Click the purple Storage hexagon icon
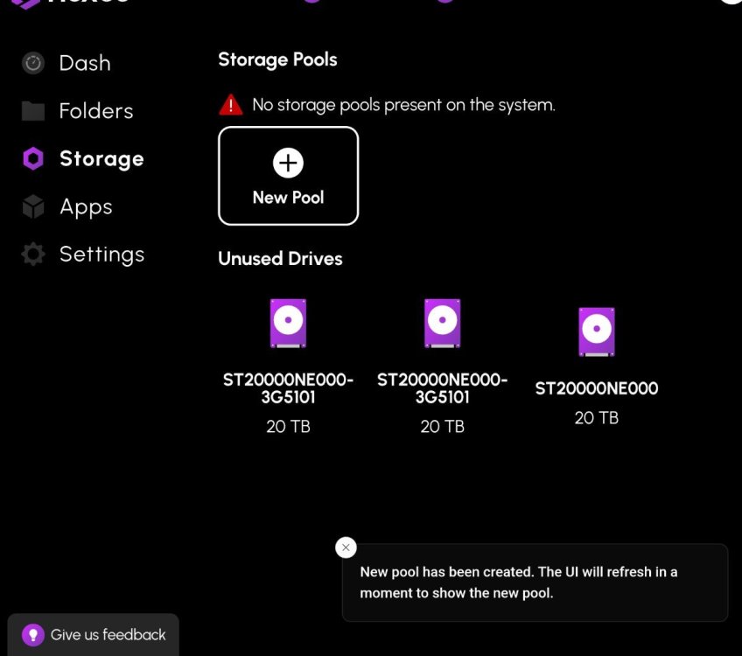Screen dimensions: 742x656 (x=33, y=158)
